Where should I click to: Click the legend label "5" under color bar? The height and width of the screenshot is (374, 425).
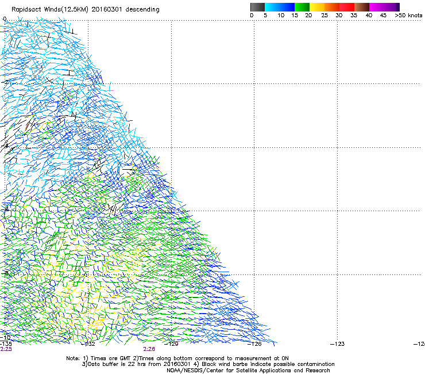[x=265, y=16]
